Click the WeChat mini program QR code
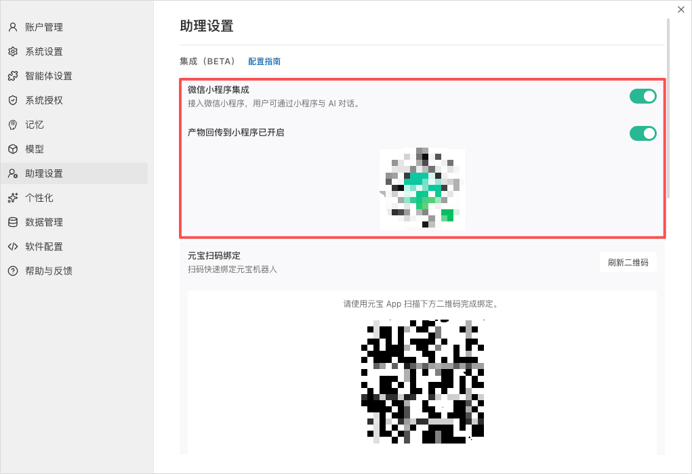Image resolution: width=692 pixels, height=474 pixels. point(422,189)
